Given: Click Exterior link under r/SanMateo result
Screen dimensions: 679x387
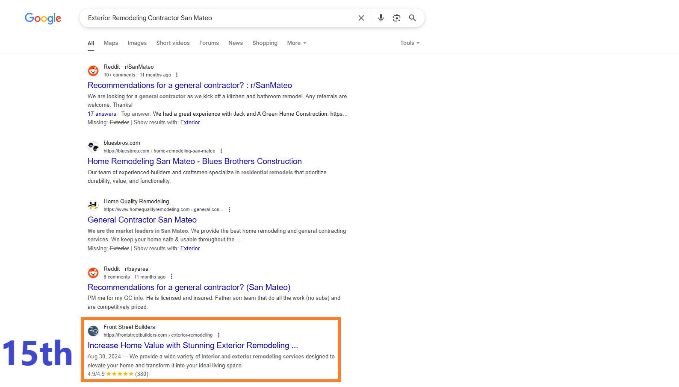Looking at the screenshot, I should [190, 123].
